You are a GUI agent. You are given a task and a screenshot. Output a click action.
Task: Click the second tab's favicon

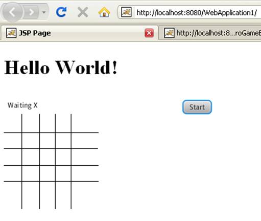click(x=169, y=33)
